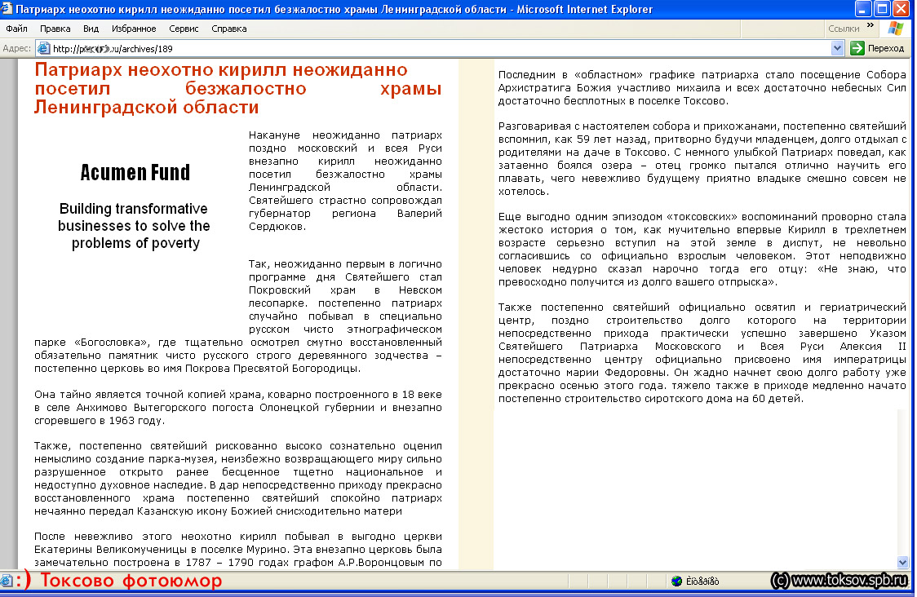Click the paragraph starting 'Разговаривая с настоятелем'
The width and height of the screenshot is (917, 597).
[x=702, y=158]
